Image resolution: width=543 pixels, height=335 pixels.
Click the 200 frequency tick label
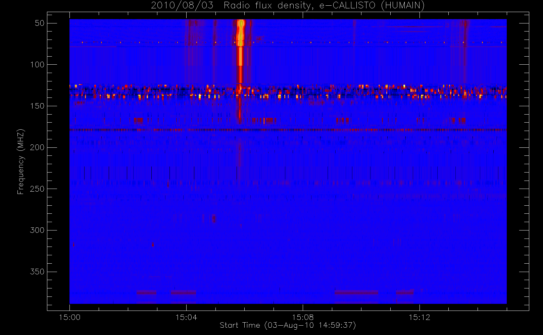[x=37, y=147]
